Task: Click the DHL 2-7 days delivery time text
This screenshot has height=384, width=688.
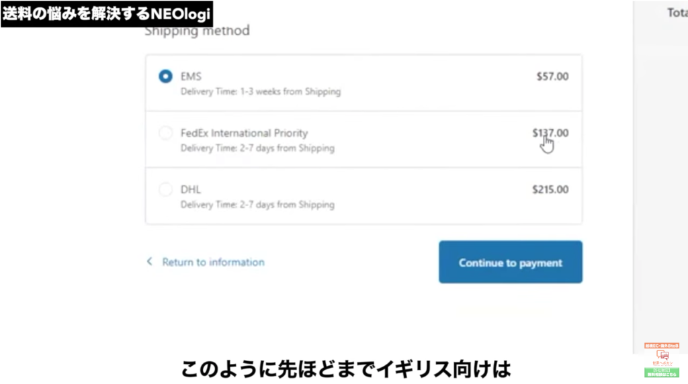Action: coord(257,205)
